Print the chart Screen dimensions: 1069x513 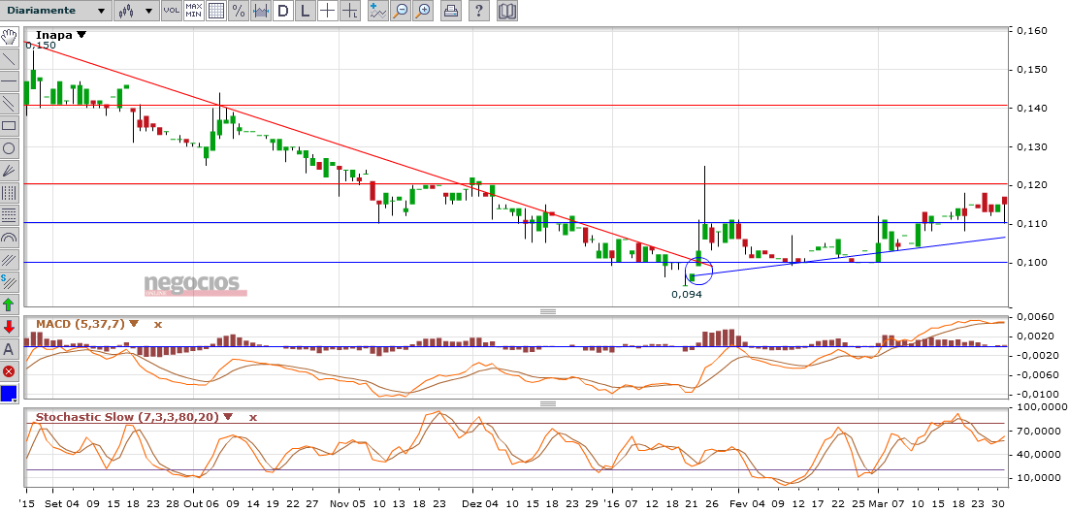click(x=451, y=12)
